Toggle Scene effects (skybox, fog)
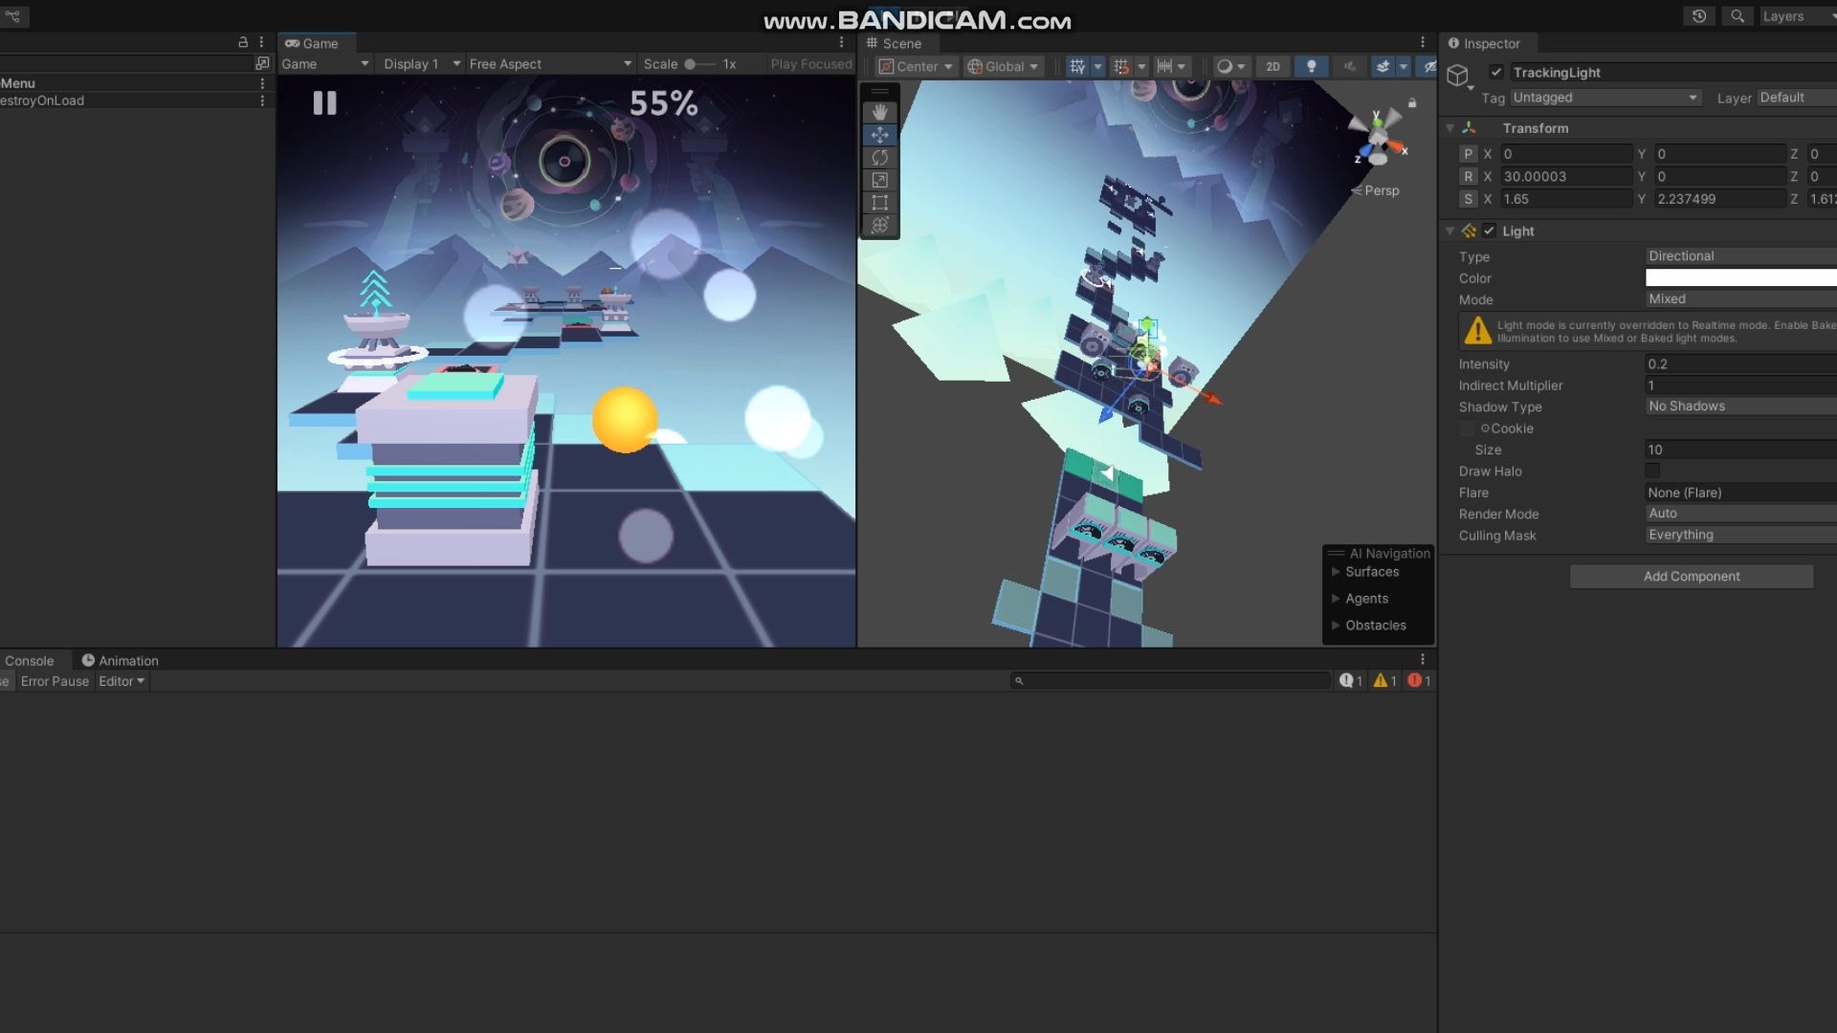The height and width of the screenshot is (1033, 1837). click(x=1383, y=66)
